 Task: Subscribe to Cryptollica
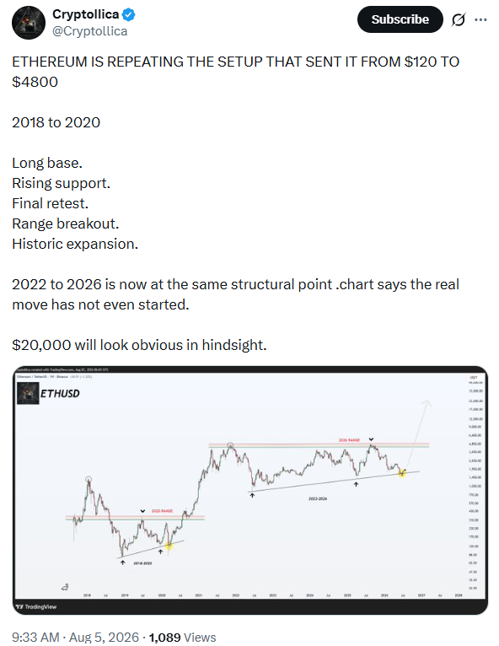coord(400,19)
